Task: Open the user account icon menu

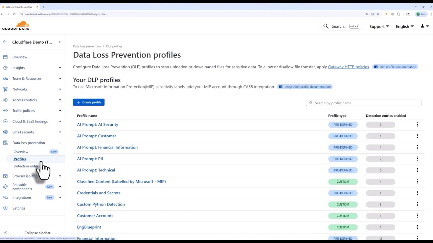Action: click(x=425, y=26)
